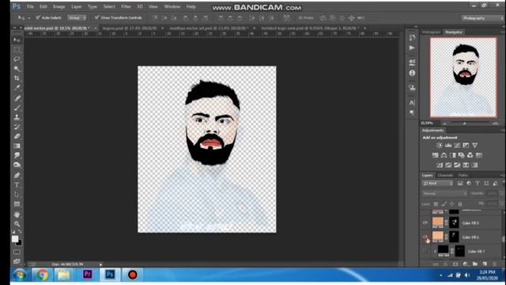Open the Move tool preset picker arrow

pyautogui.click(x=28, y=17)
